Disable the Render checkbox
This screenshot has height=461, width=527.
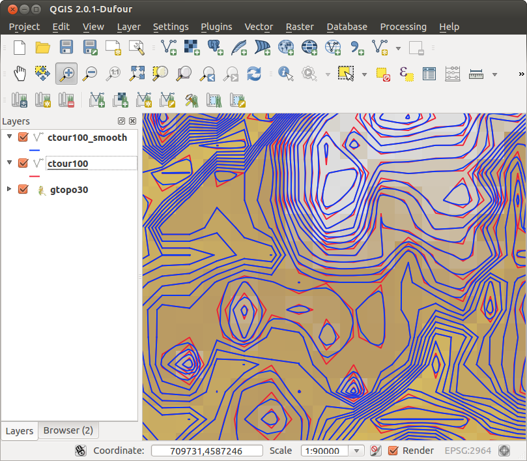[x=393, y=451]
